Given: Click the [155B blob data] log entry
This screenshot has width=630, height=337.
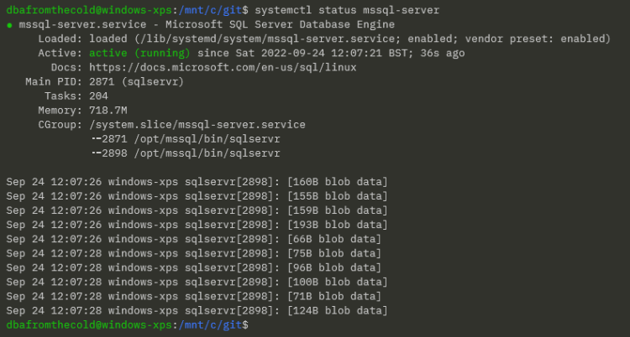Looking at the screenshot, I should pos(337,196).
